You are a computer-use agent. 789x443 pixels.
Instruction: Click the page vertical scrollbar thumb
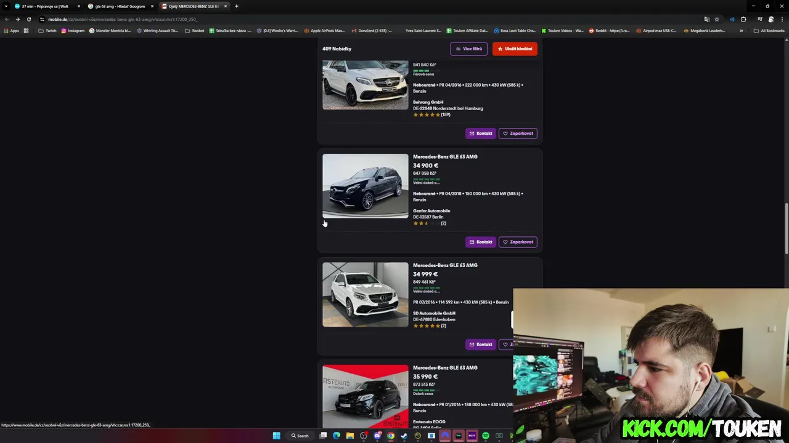[x=786, y=228]
